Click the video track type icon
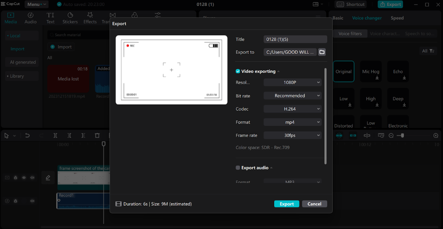The height and width of the screenshot is (229, 443). coord(7,177)
